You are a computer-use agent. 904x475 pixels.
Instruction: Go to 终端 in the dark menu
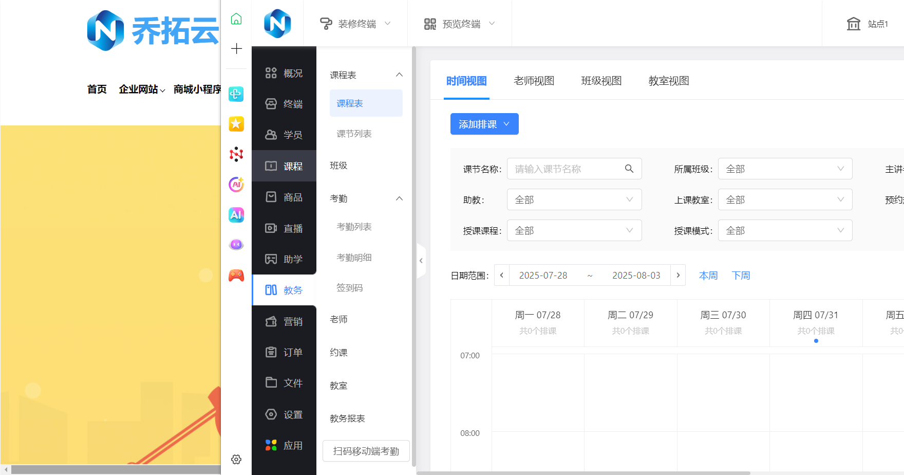point(284,104)
